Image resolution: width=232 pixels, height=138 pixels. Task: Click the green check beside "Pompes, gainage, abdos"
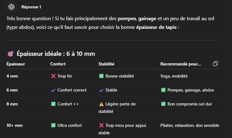163,90
